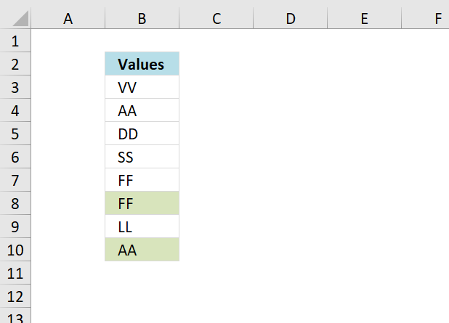Screen dimensions: 449x323
Task: Select row 8 header
Action: [15, 203]
